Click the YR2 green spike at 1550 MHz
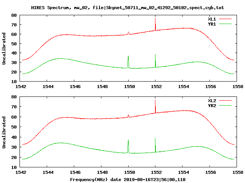245x183 pixels. pos(128,146)
